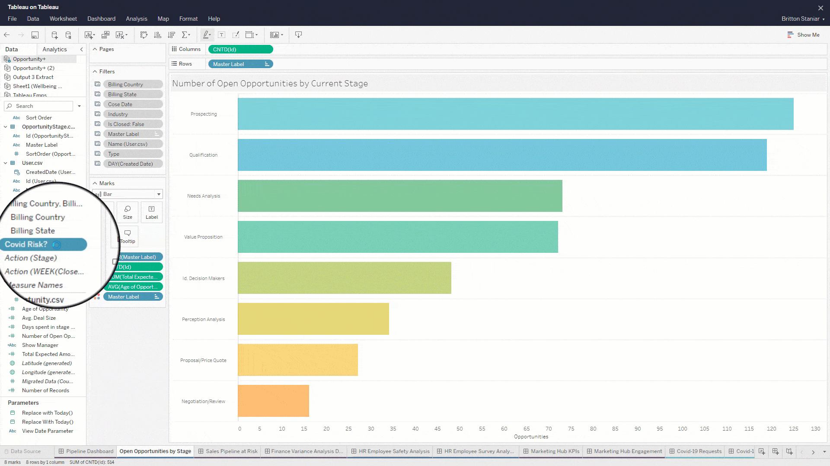
Task: Click the Analysis menu item
Action: [x=136, y=19]
